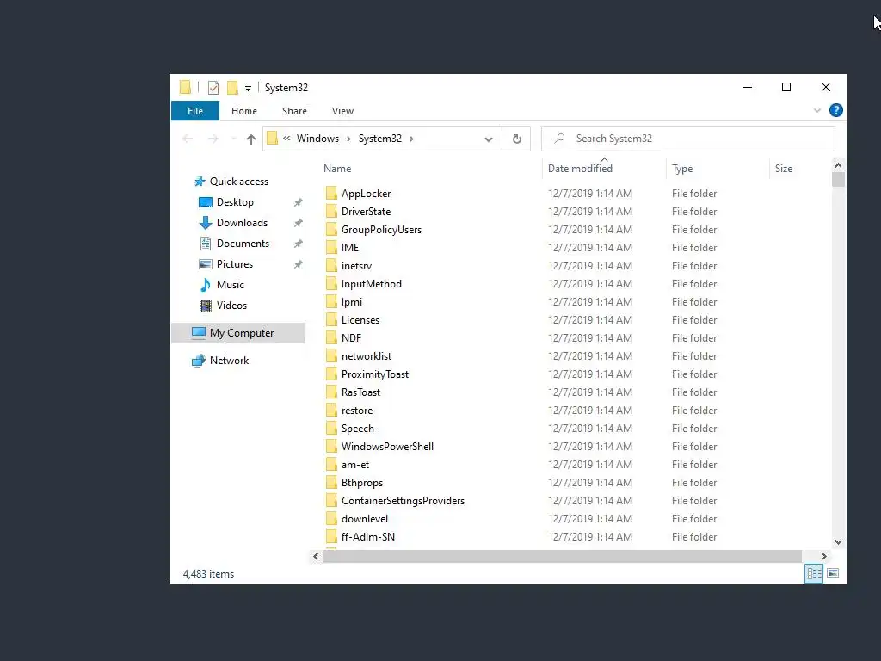
Task: Select the InputMethod folder icon
Action: (x=331, y=284)
